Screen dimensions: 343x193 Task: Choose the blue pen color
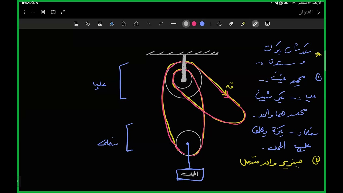[202, 24]
